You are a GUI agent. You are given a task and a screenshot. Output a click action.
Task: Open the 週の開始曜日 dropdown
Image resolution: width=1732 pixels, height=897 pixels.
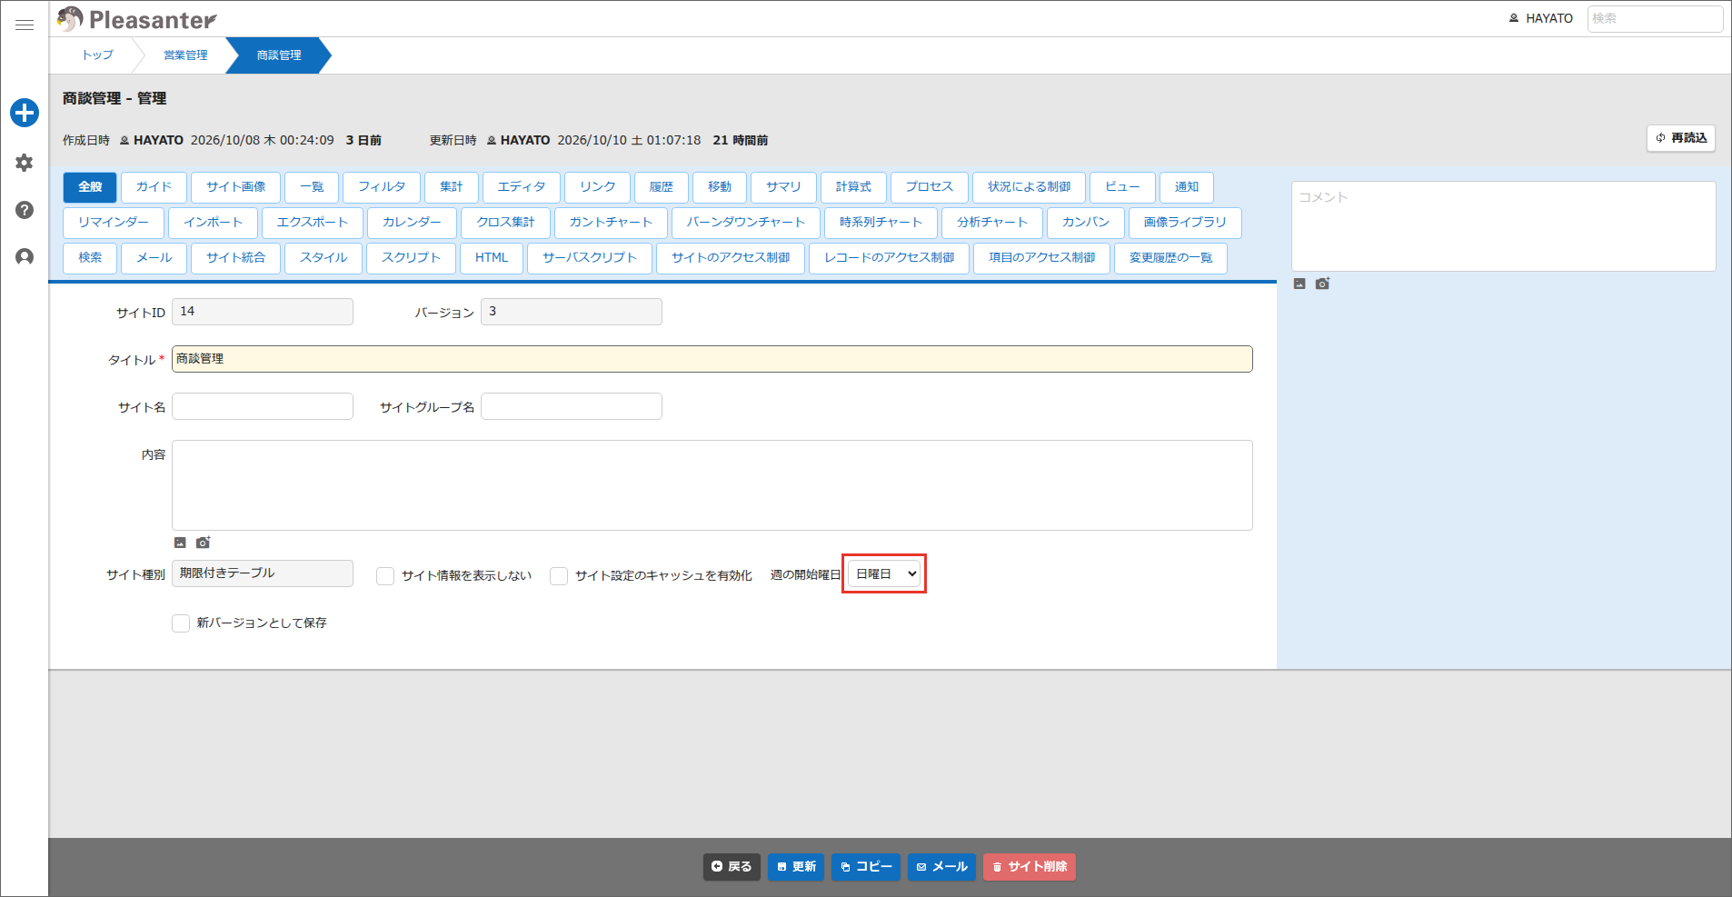(x=884, y=574)
